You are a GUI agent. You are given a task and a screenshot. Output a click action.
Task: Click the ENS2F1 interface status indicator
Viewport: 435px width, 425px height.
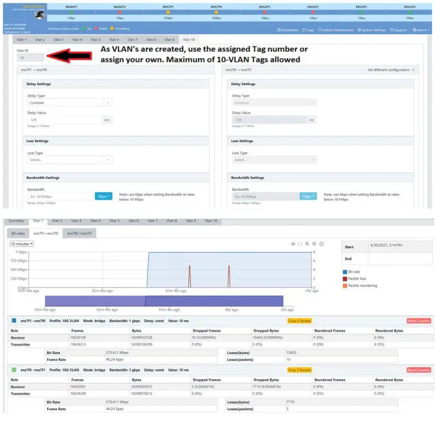pos(361,13)
